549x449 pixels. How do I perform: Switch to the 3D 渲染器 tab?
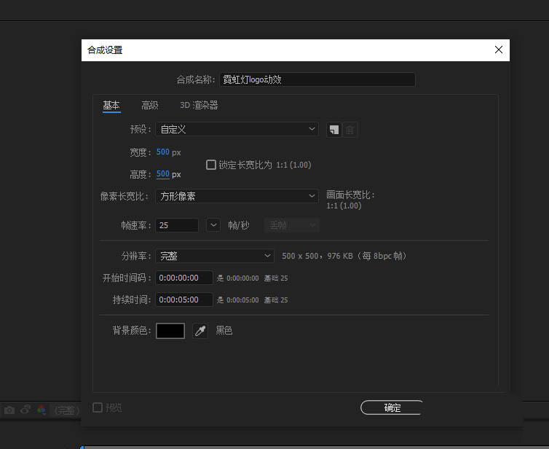pos(199,105)
